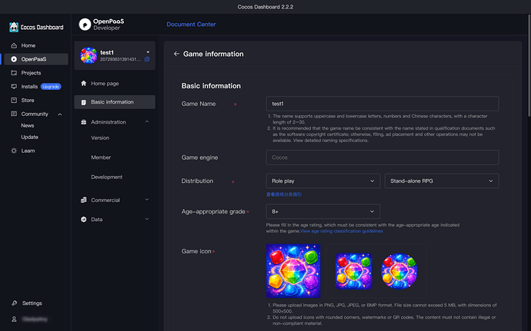Open the Stand-alone RPG subcategory dropdown
Screen dimensions: 531x331
coord(442,181)
